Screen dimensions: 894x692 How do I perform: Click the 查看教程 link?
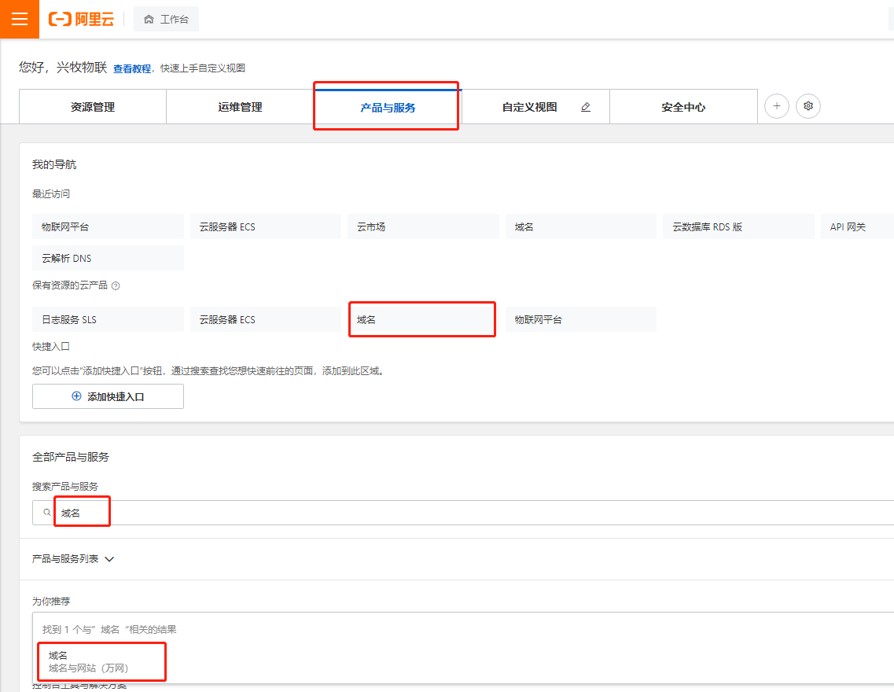point(132,68)
